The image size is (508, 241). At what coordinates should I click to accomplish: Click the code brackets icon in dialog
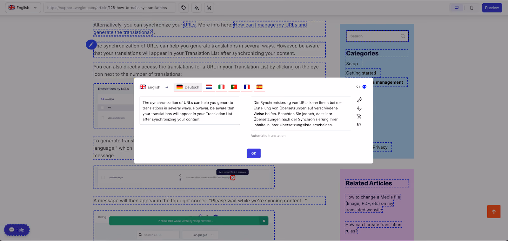358,87
